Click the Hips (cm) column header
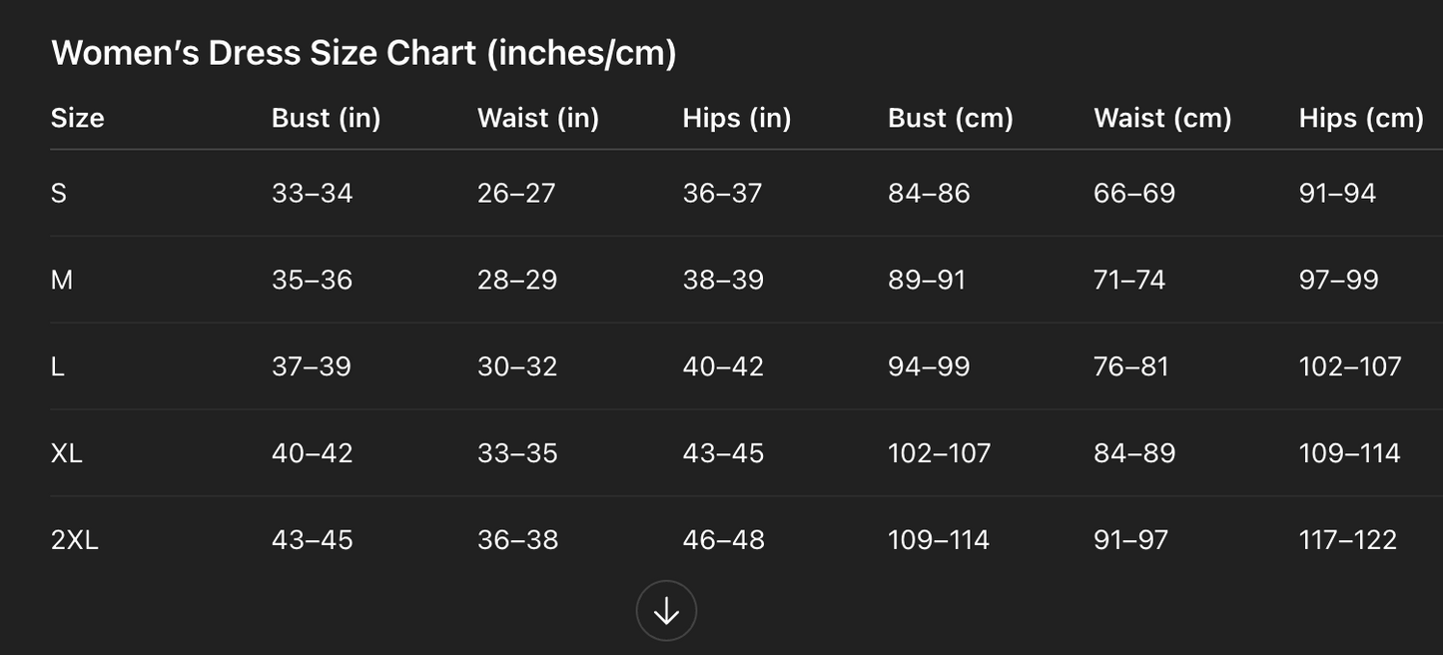 pyautogui.click(x=1361, y=118)
